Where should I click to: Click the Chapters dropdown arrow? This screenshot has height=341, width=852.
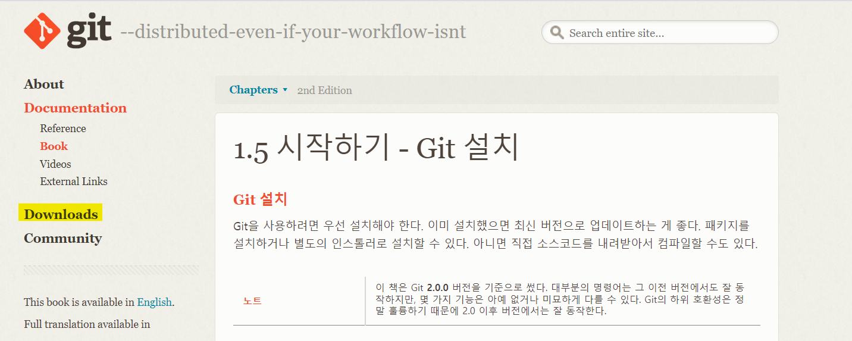coord(285,90)
